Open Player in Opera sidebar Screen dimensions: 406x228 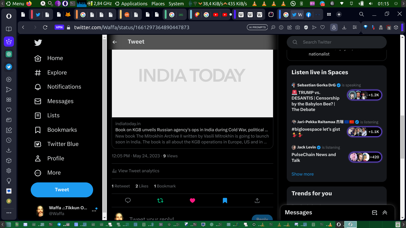tap(9, 80)
